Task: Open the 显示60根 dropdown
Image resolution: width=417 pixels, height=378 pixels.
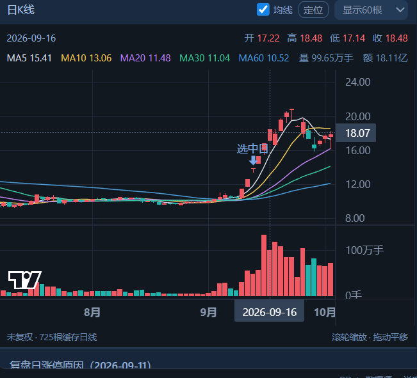Action: [371, 10]
